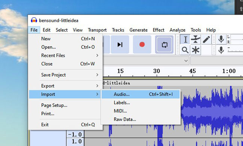Expand the Recent Files submenu

65,55
